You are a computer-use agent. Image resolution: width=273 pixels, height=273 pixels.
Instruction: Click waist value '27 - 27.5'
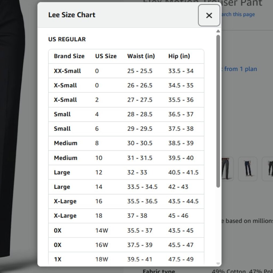140,100
